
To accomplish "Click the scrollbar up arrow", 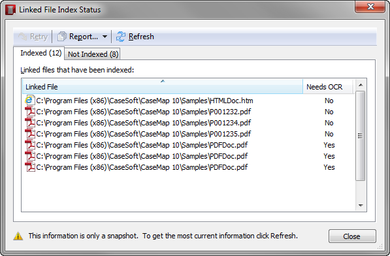I will pyautogui.click(x=361, y=86).
